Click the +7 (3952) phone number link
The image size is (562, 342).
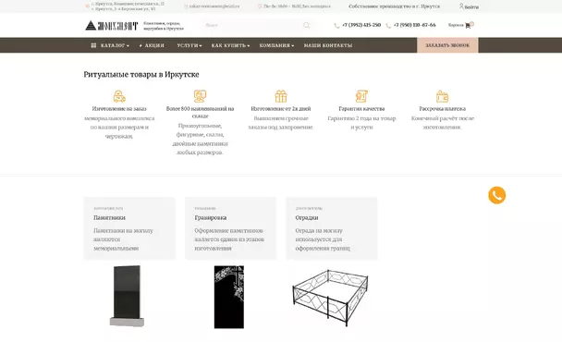point(361,25)
